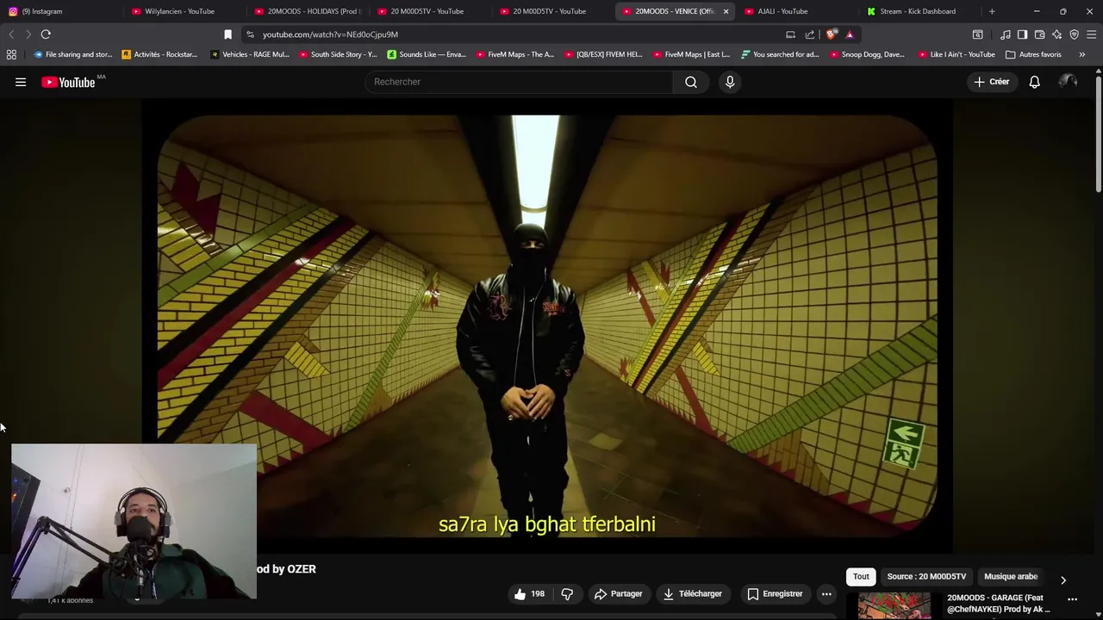
Task: Open the Créer dropdown
Action: click(991, 82)
